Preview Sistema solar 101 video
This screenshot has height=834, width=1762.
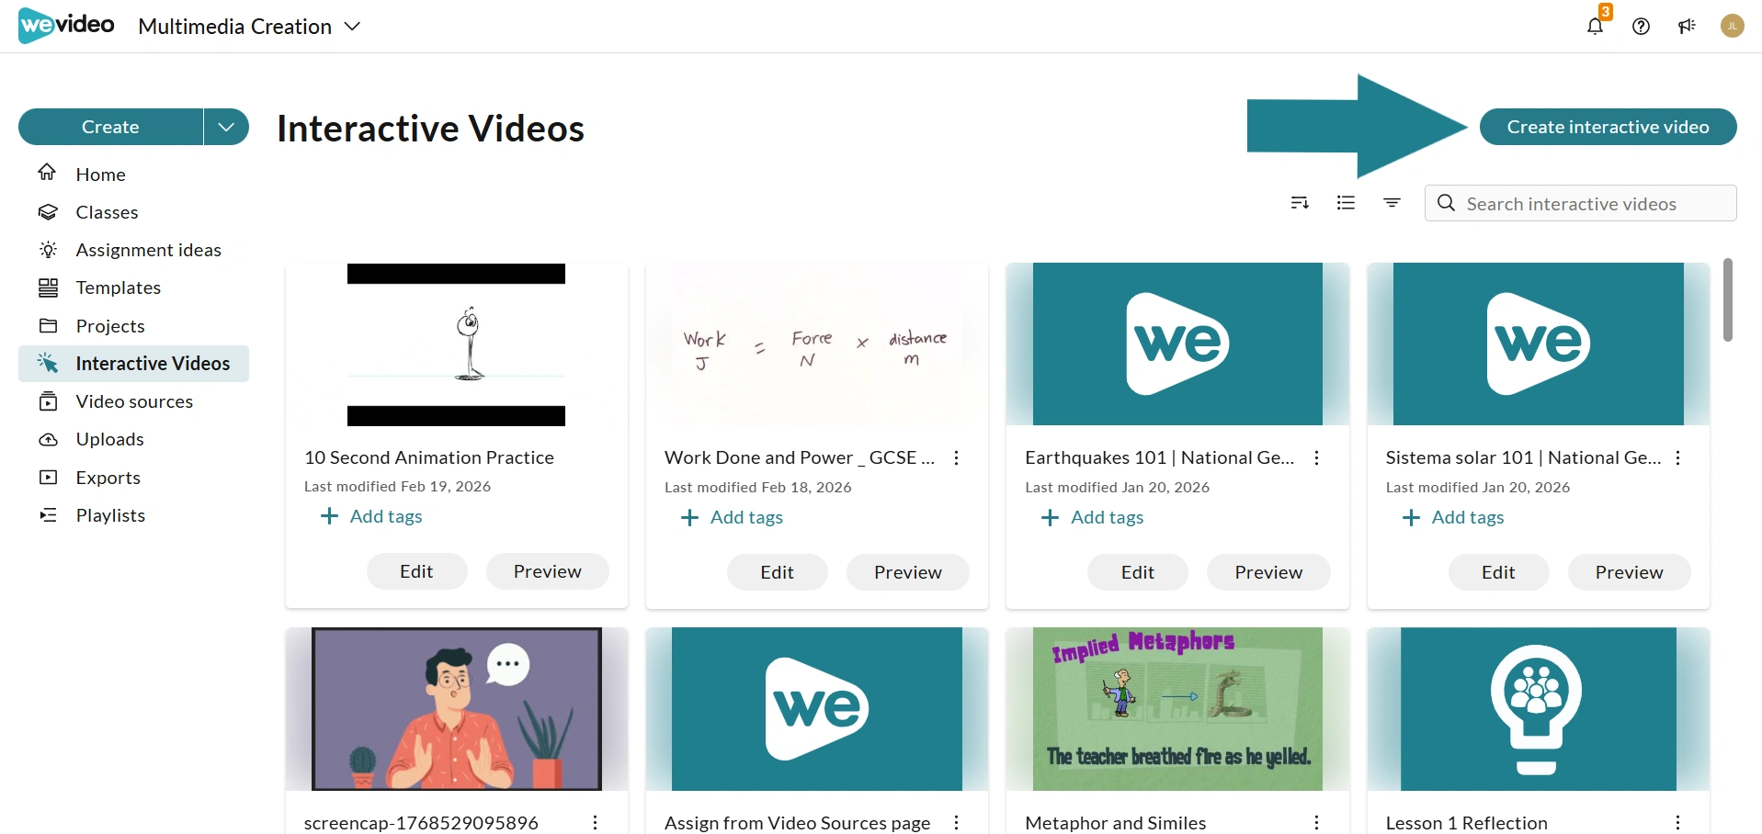(x=1629, y=572)
